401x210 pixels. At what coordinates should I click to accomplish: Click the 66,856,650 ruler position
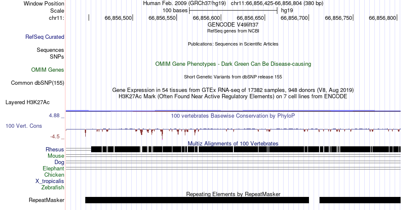(x=250, y=18)
